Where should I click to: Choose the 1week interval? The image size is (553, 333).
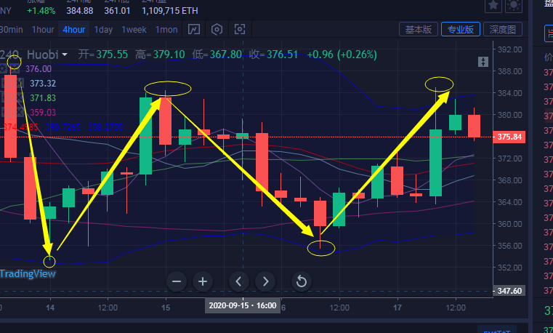134,30
